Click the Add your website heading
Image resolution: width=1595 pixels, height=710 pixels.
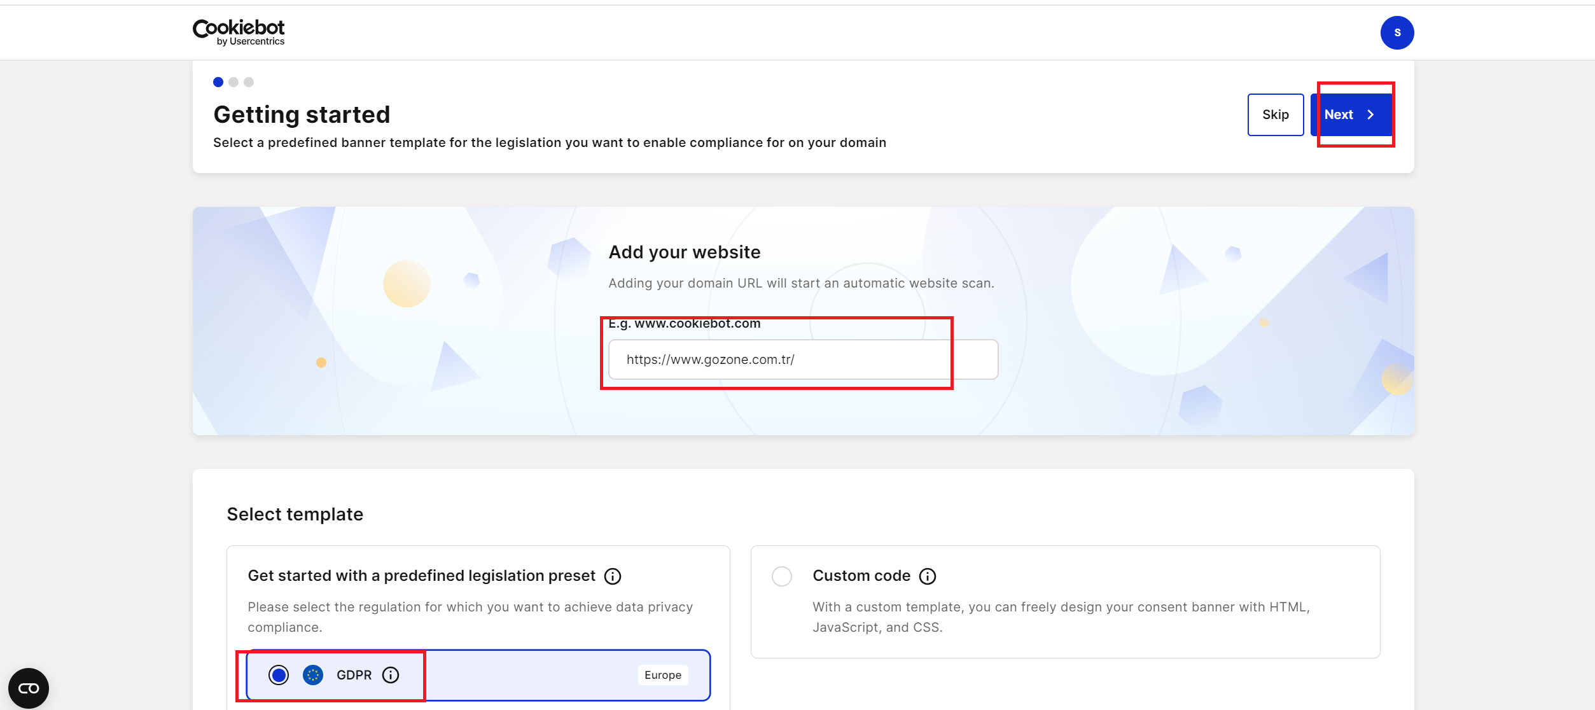pos(685,252)
